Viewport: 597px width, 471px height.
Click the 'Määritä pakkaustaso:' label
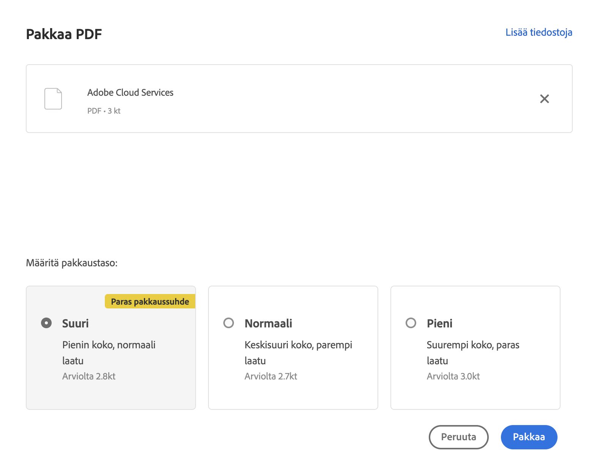(x=72, y=263)
